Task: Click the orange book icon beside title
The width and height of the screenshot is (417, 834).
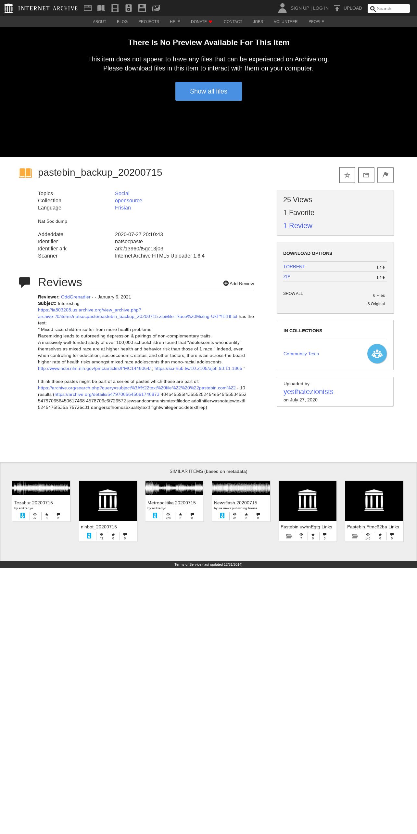Action: 25,173
